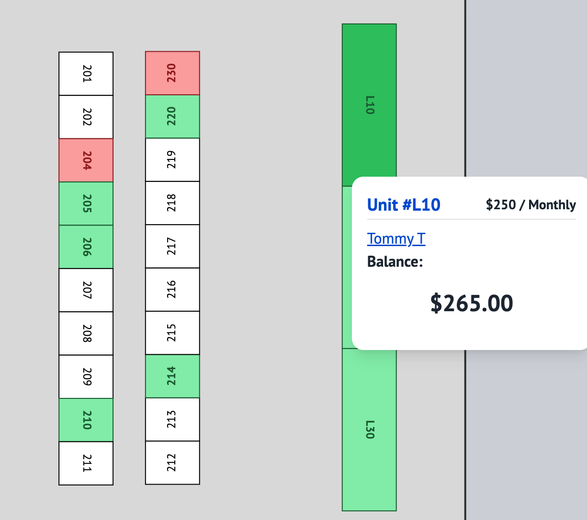Choose unit 209 in the left column
Image resolution: width=587 pixels, height=520 pixels.
[x=86, y=376]
